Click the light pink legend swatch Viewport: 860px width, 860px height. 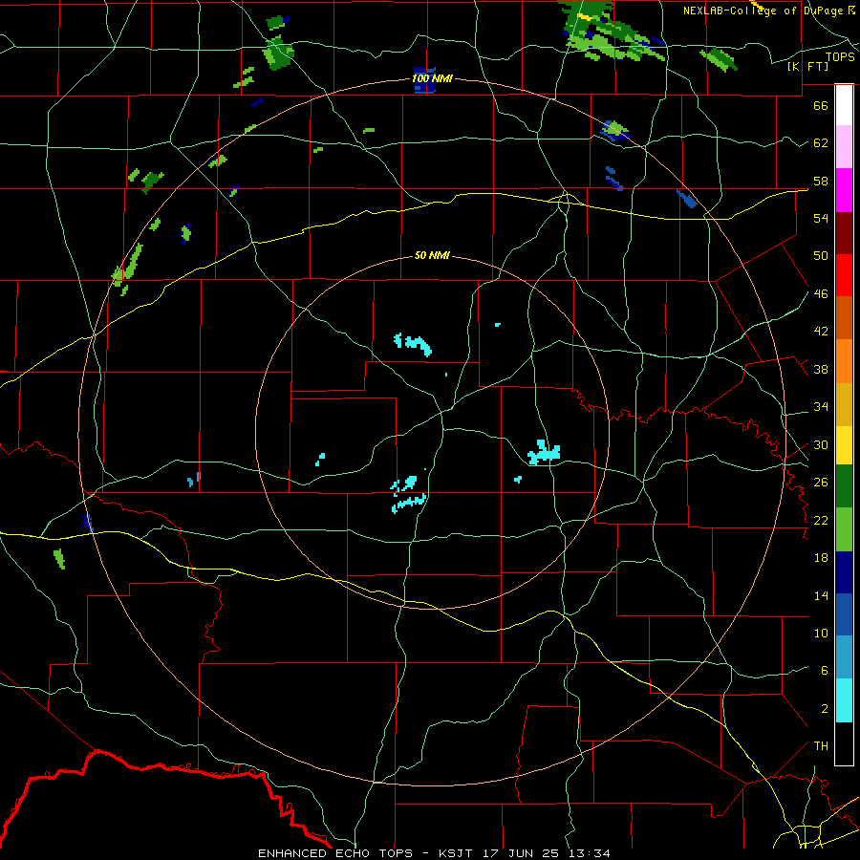tap(844, 147)
